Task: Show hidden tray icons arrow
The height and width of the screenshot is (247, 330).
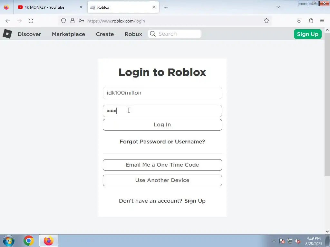Action: coord(274,241)
